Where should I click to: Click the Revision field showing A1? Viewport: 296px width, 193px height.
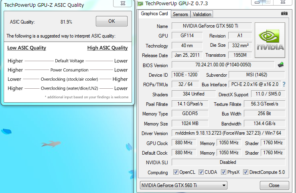tap(240, 36)
